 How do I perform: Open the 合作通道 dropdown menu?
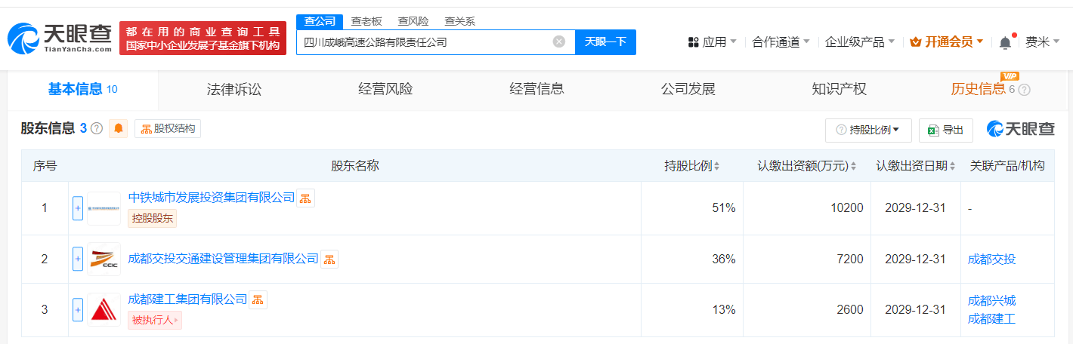click(781, 42)
